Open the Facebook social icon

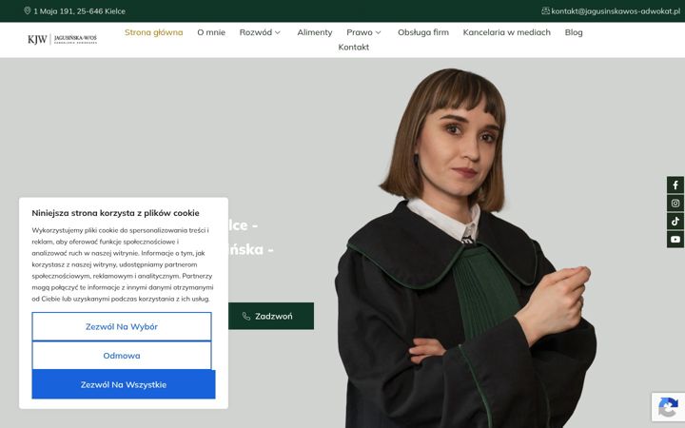[x=675, y=185]
